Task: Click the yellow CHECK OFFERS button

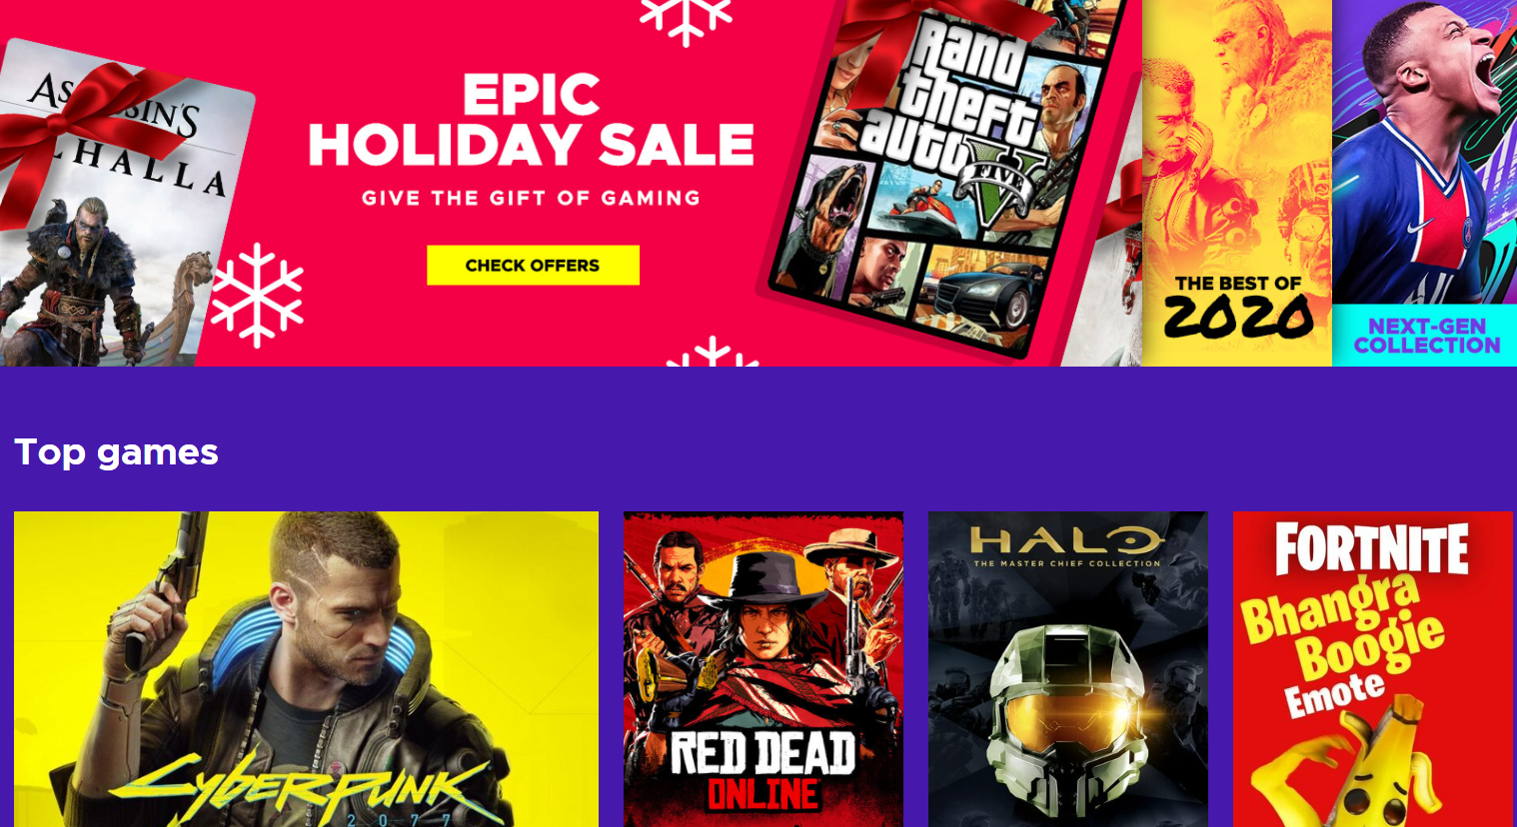Action: tap(533, 265)
